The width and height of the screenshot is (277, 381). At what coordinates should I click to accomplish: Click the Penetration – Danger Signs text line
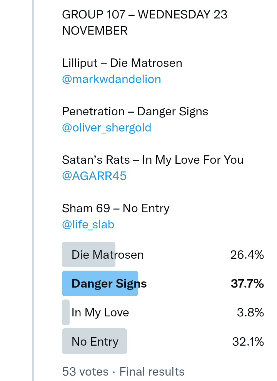coord(135,111)
